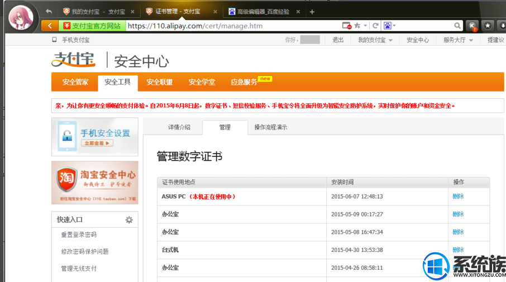Screen dimensions: 506x282
Task: Click the 提建议 link
Action: pos(495,40)
